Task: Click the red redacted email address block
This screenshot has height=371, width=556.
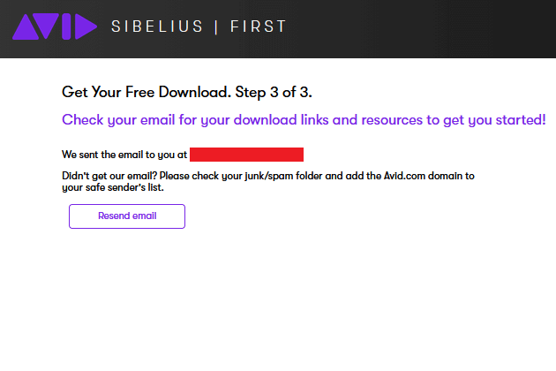Action: (x=246, y=155)
